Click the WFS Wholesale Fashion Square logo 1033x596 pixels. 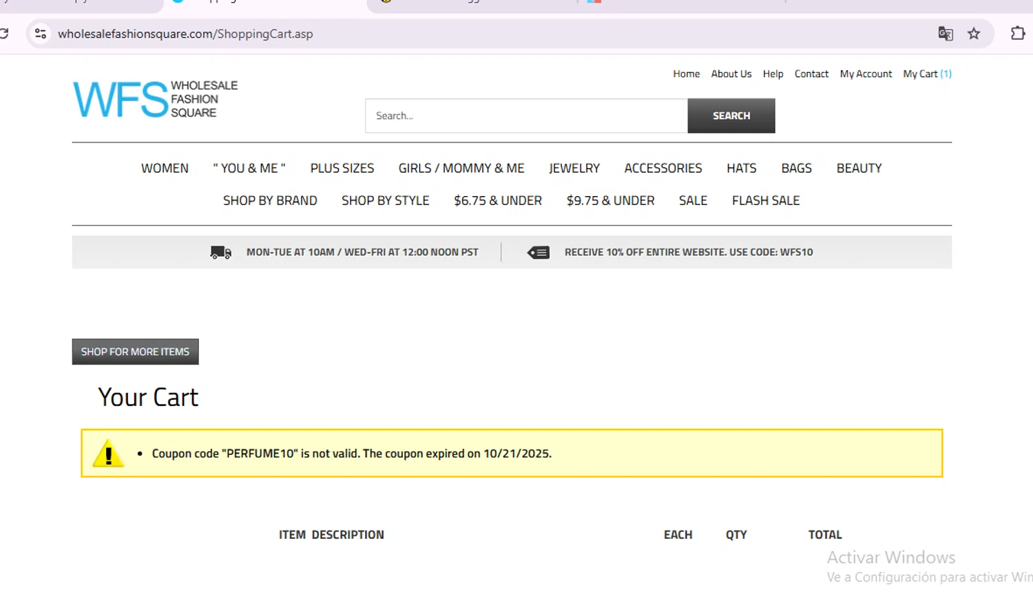tap(156, 99)
